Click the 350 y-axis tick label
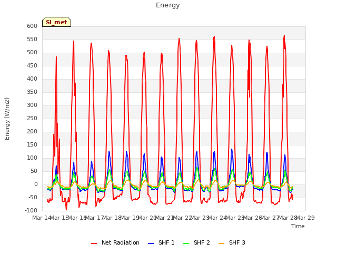This screenshot has width=337, height=253. (x=32, y=92)
